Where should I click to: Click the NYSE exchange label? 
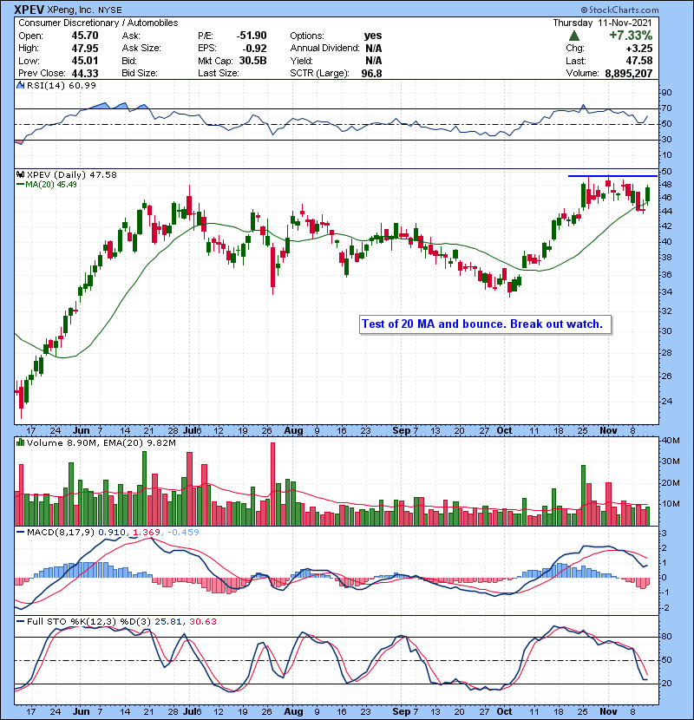pos(110,10)
